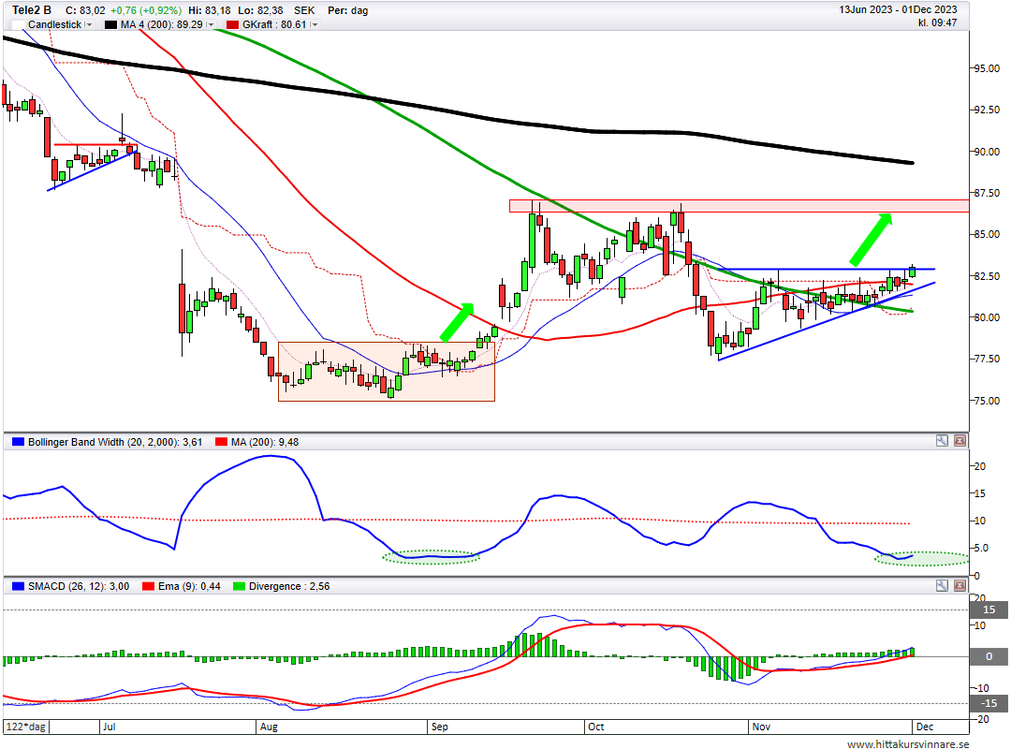Click the Aug marker on the time axis

point(269,727)
